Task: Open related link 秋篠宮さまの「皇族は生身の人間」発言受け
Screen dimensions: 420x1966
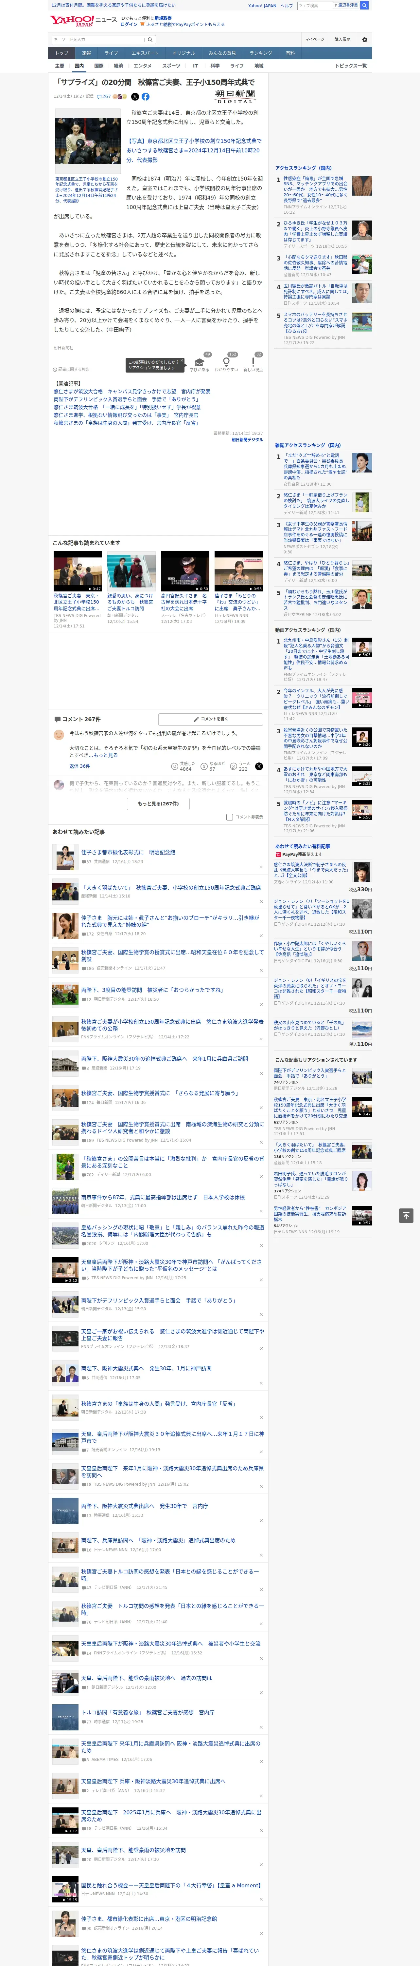Action: (126, 423)
